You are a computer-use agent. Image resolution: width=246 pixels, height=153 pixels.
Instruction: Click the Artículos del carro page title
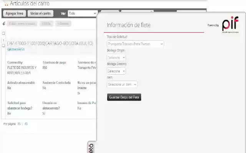pyautogui.click(x=30, y=3)
